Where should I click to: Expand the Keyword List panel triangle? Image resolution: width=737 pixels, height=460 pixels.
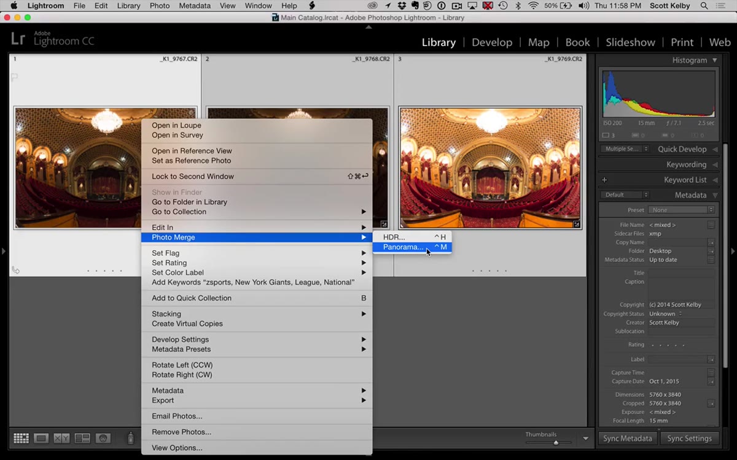[x=715, y=180]
